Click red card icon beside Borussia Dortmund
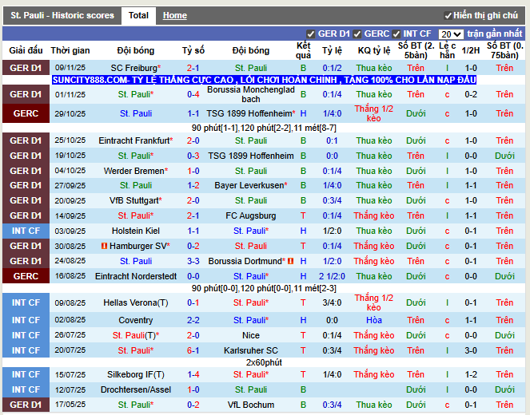 click(290, 261)
